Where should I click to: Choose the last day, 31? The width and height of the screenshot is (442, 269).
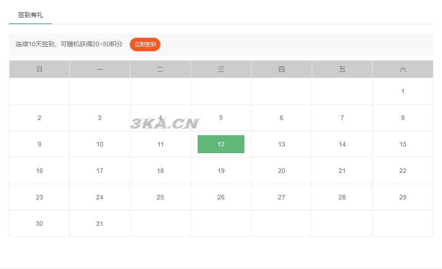100,224
